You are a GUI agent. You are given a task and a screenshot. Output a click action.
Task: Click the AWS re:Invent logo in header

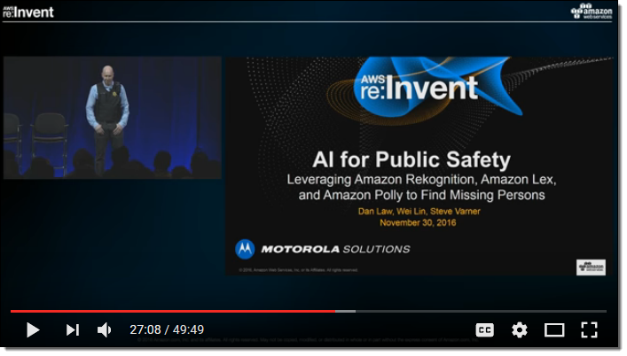tap(28, 12)
